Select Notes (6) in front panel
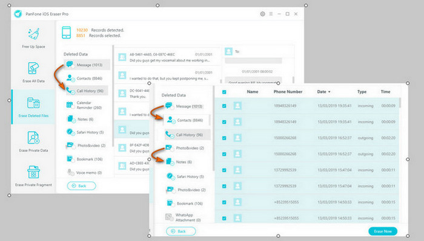The width and height of the screenshot is (424, 241). tap(179, 162)
